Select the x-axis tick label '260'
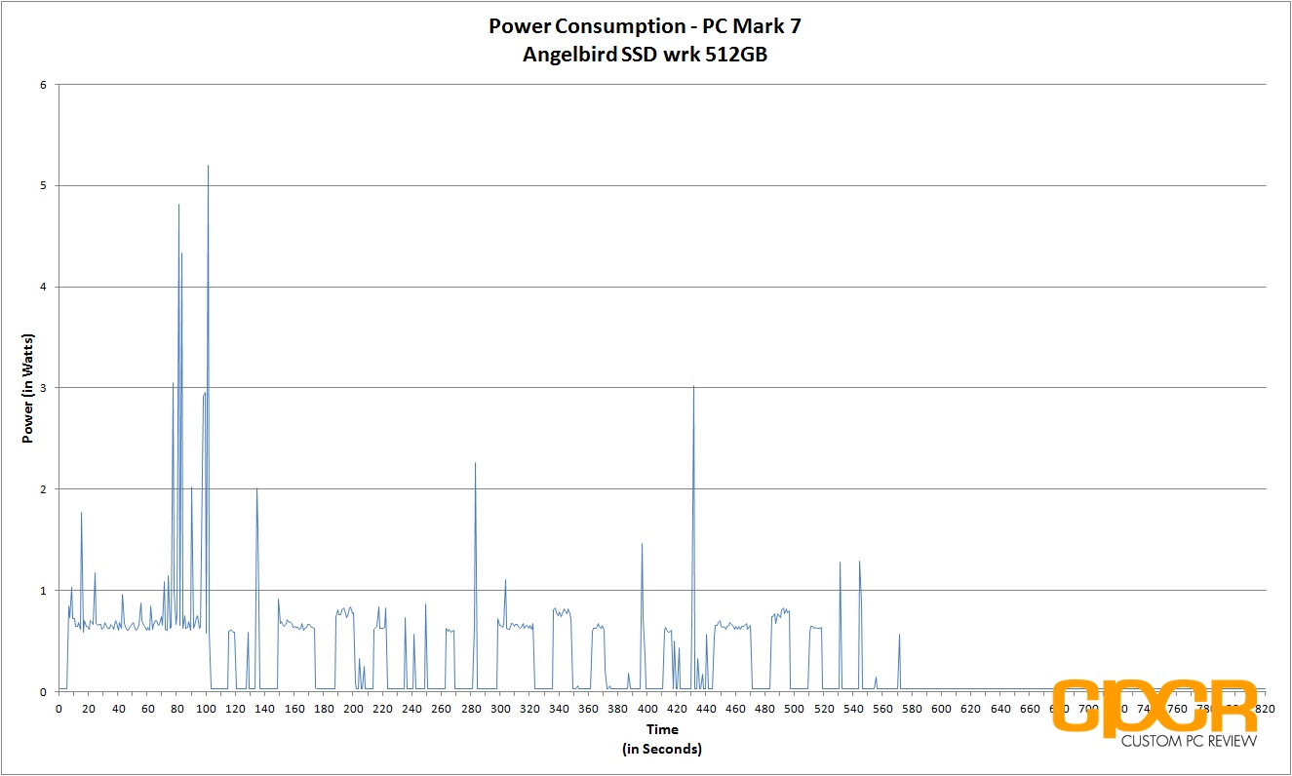This screenshot has height=776, width=1292. pos(442,709)
